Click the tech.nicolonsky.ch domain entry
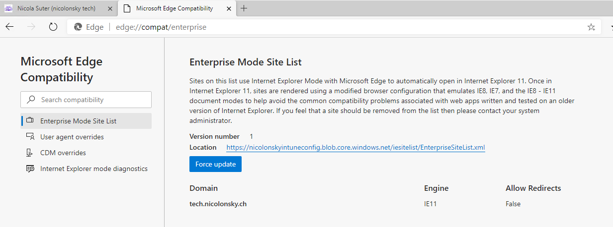 click(x=218, y=204)
